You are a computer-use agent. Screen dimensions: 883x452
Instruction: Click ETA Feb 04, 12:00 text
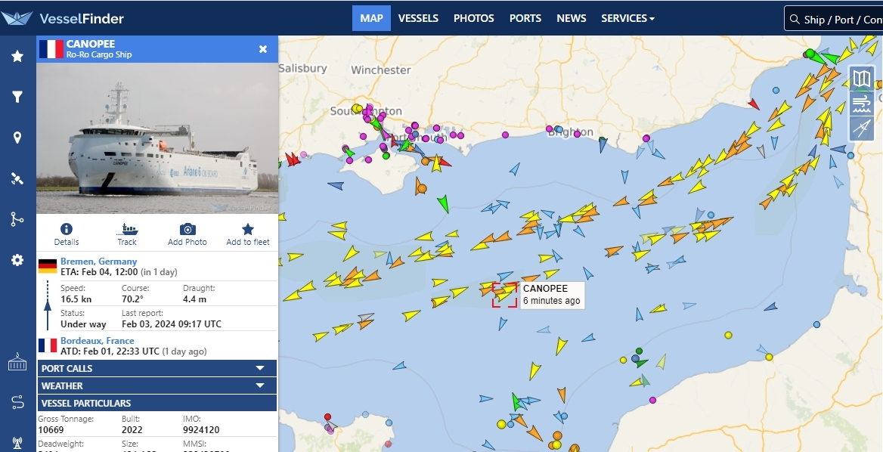point(99,272)
